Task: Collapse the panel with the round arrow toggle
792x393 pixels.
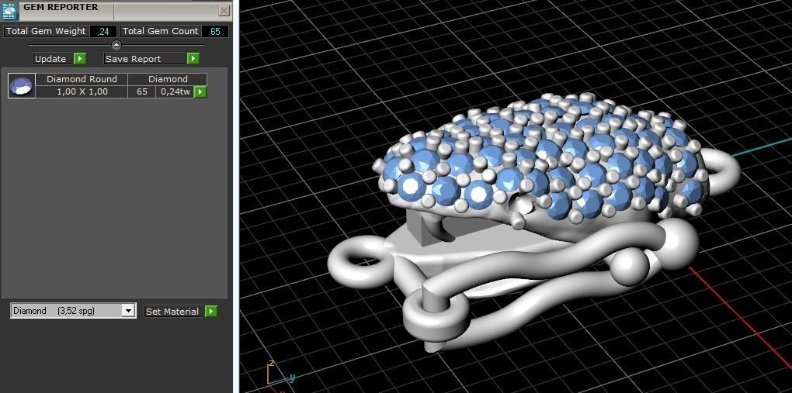Action: pos(116,45)
